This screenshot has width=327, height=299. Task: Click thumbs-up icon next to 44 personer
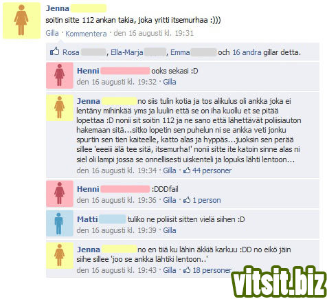tap(187, 170)
